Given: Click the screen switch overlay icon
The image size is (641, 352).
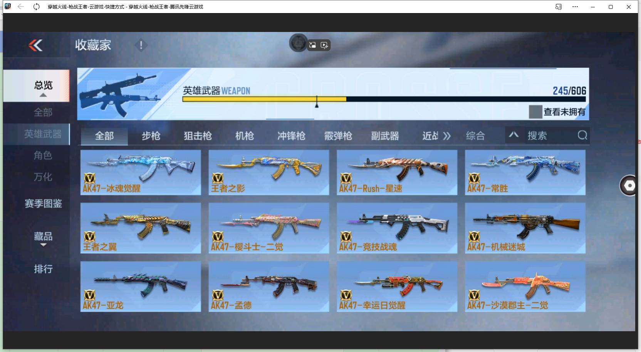Looking at the screenshot, I should (313, 45).
